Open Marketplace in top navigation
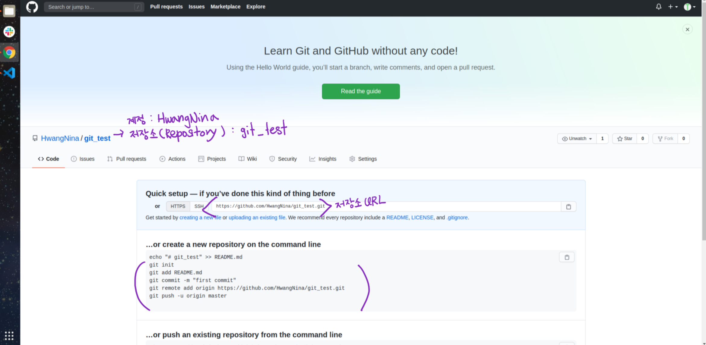This screenshot has width=706, height=345. coord(225,7)
